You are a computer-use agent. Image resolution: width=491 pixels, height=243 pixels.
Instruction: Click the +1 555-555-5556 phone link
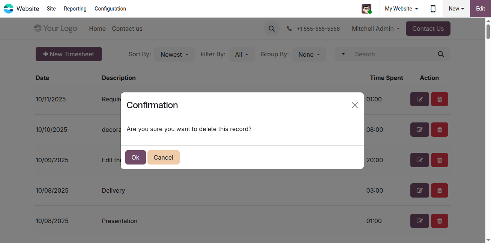pyautogui.click(x=318, y=29)
